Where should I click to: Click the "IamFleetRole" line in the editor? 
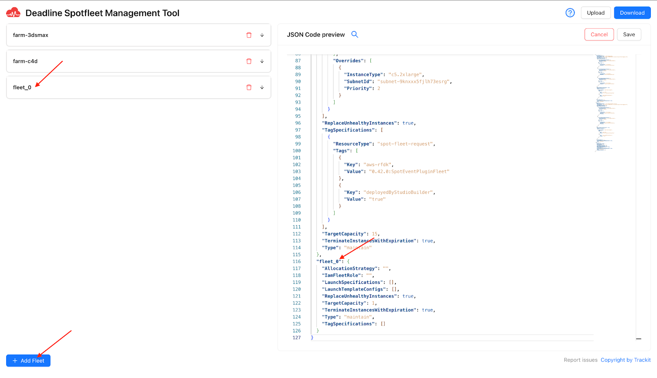[348, 275]
